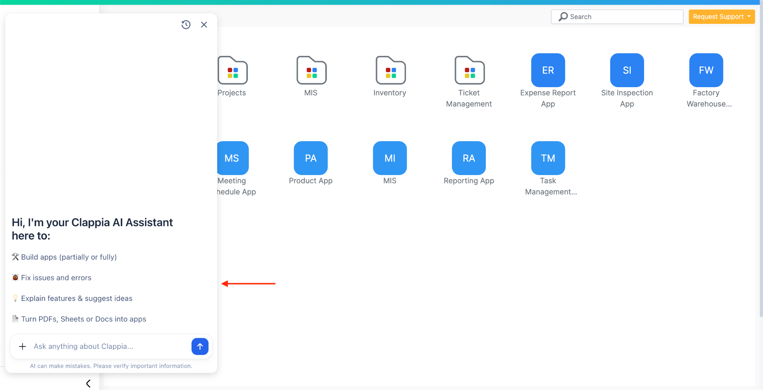Click the search magnifier icon
Screen dimensions: 763x390
tap(563, 16)
